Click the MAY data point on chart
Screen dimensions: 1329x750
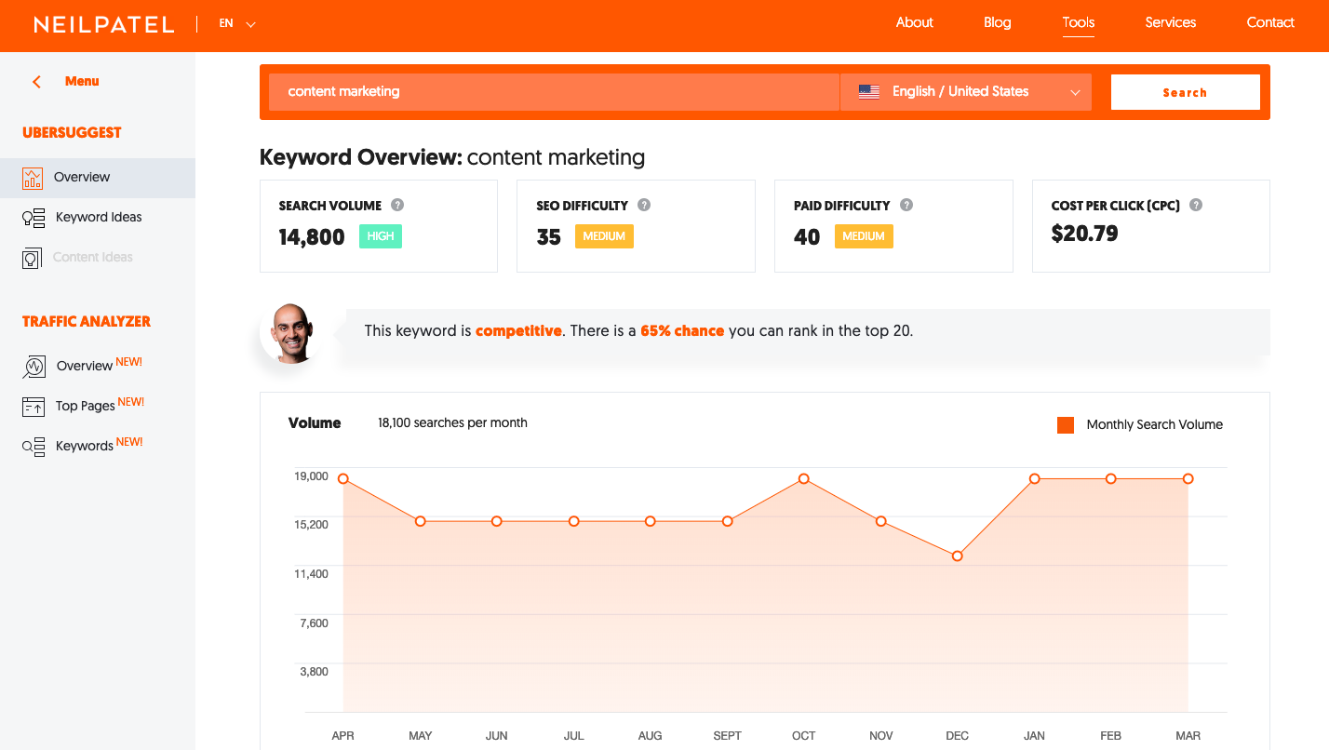(x=421, y=522)
